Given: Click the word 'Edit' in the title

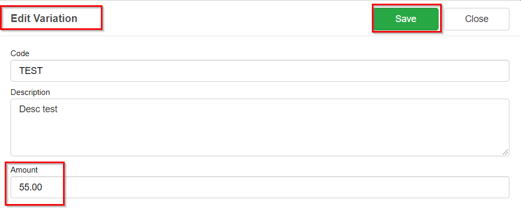Looking at the screenshot, I should [20, 18].
